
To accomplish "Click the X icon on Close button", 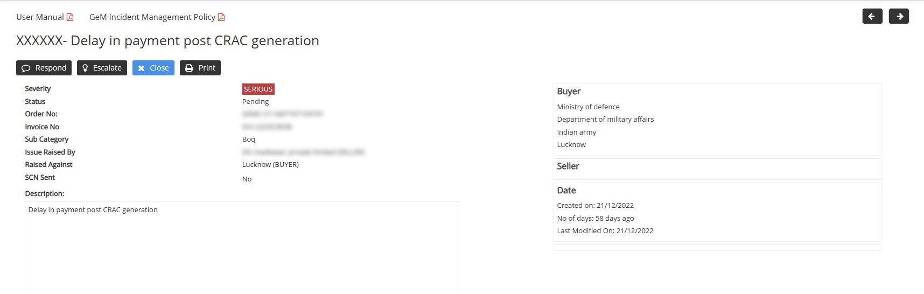I will coord(141,68).
